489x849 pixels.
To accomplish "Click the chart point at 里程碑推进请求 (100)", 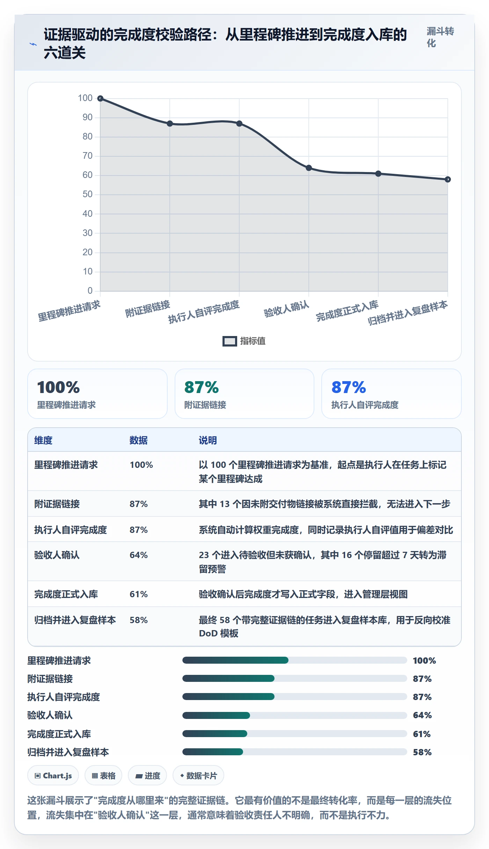I will point(100,99).
